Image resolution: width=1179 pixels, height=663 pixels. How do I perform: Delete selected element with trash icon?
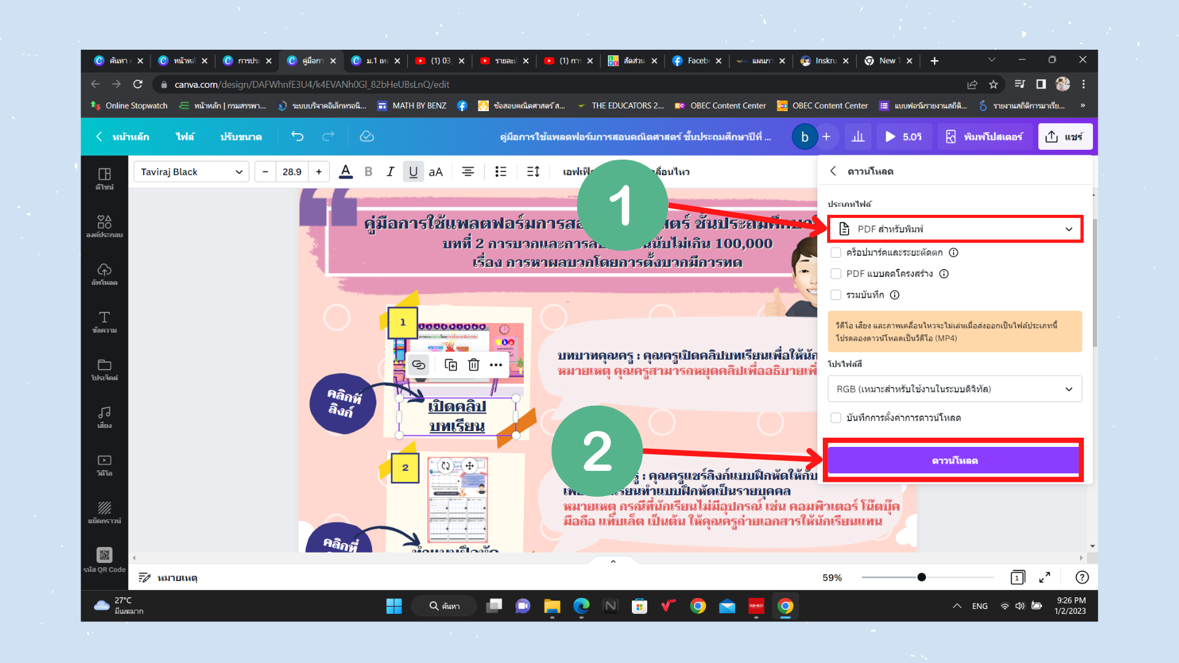[473, 365]
